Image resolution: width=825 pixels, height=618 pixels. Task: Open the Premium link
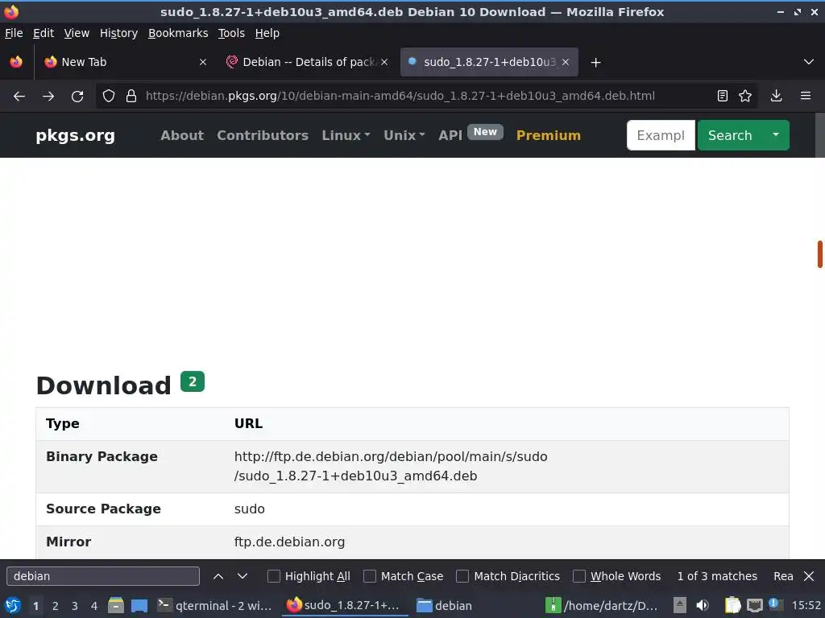pos(548,135)
